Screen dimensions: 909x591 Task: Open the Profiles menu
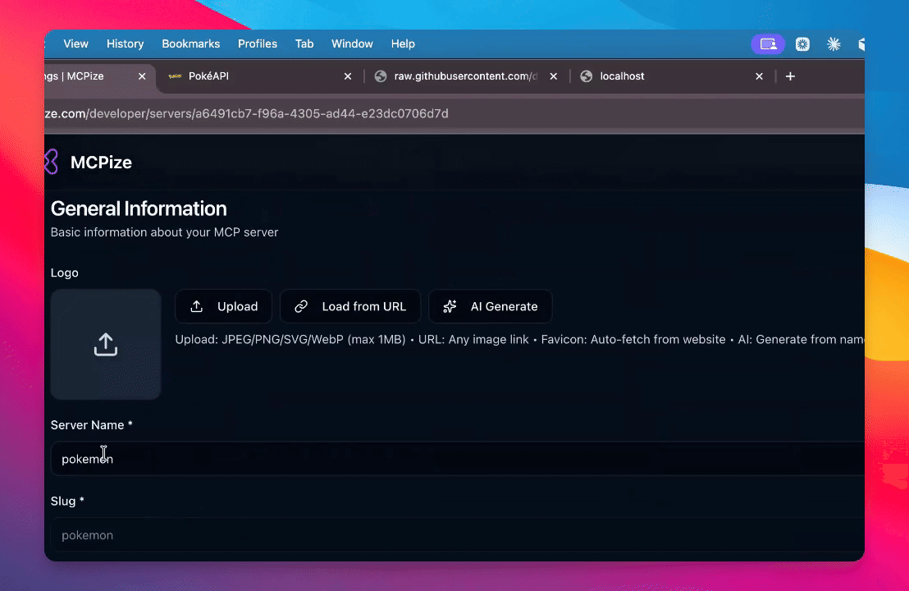258,44
